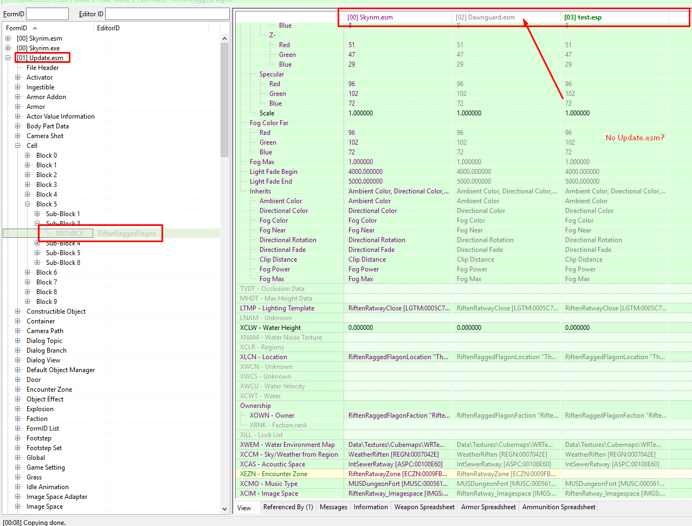This screenshot has height=526, width=692.
Task: Expand Block 0 under Cell
Action: click(28, 155)
